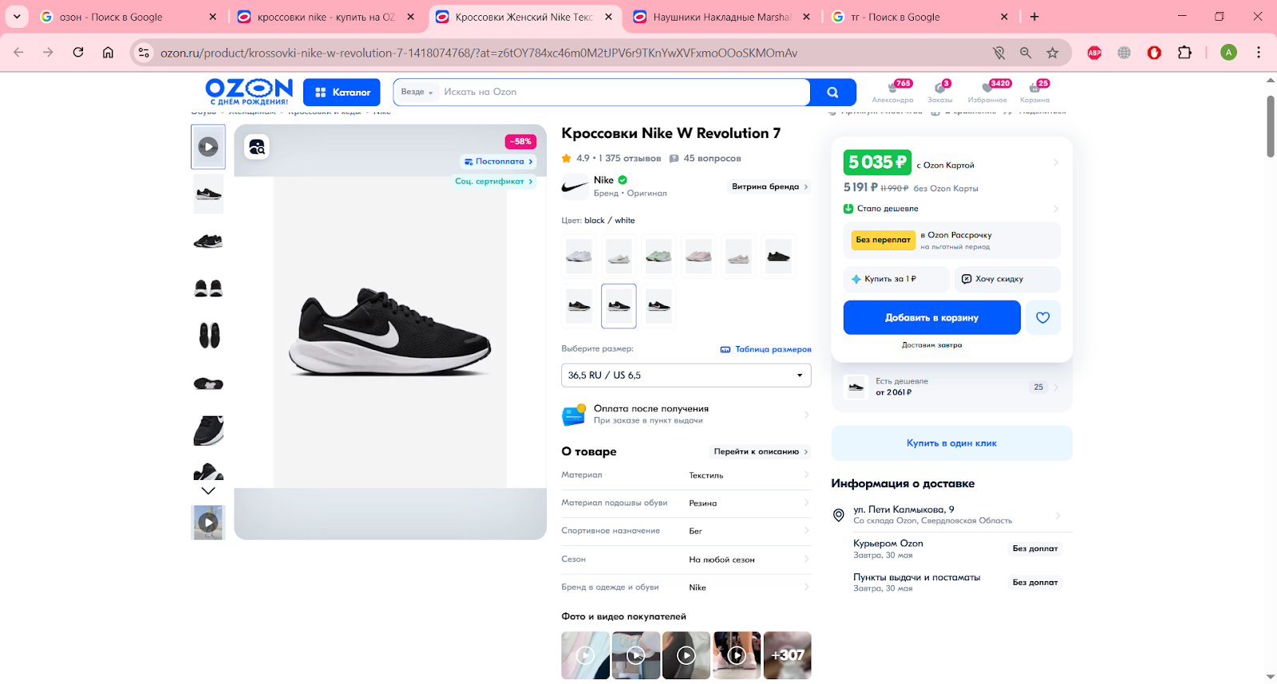
Task: Expand the Сезон row
Action: [686, 560]
